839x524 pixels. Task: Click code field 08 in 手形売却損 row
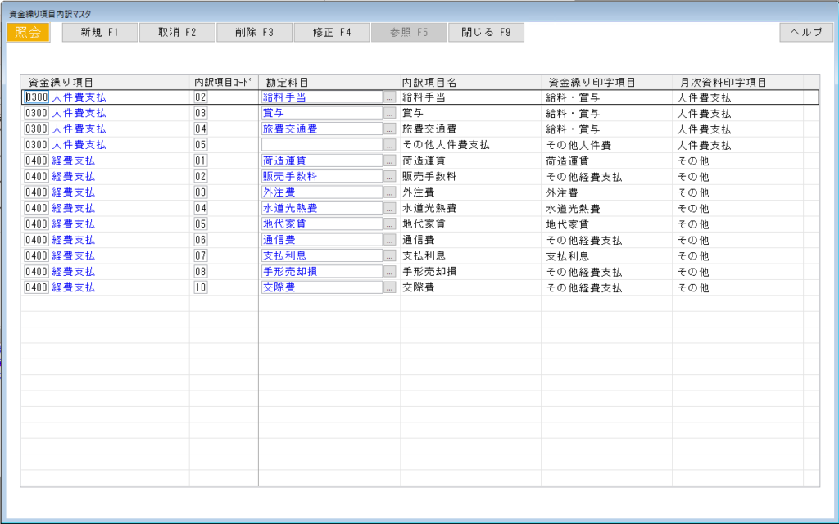click(x=201, y=272)
